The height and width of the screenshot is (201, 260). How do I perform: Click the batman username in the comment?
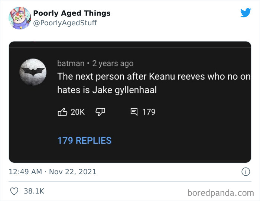point(71,63)
